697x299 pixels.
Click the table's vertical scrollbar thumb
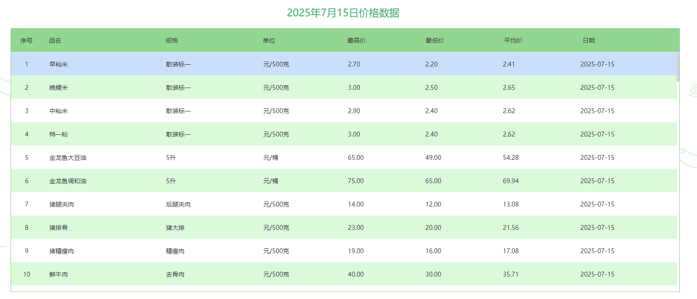click(x=678, y=67)
